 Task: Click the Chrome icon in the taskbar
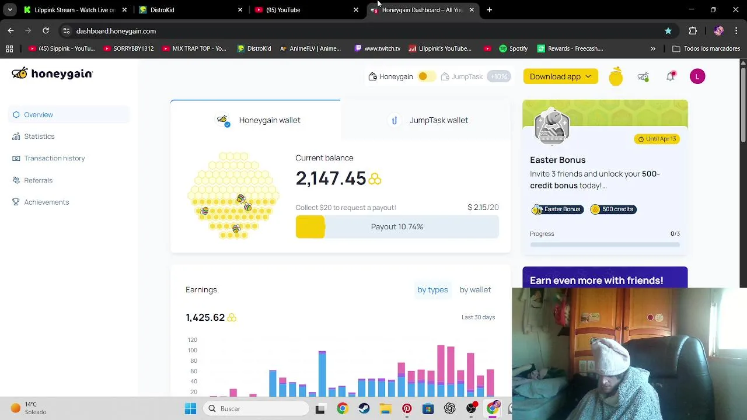pos(342,409)
